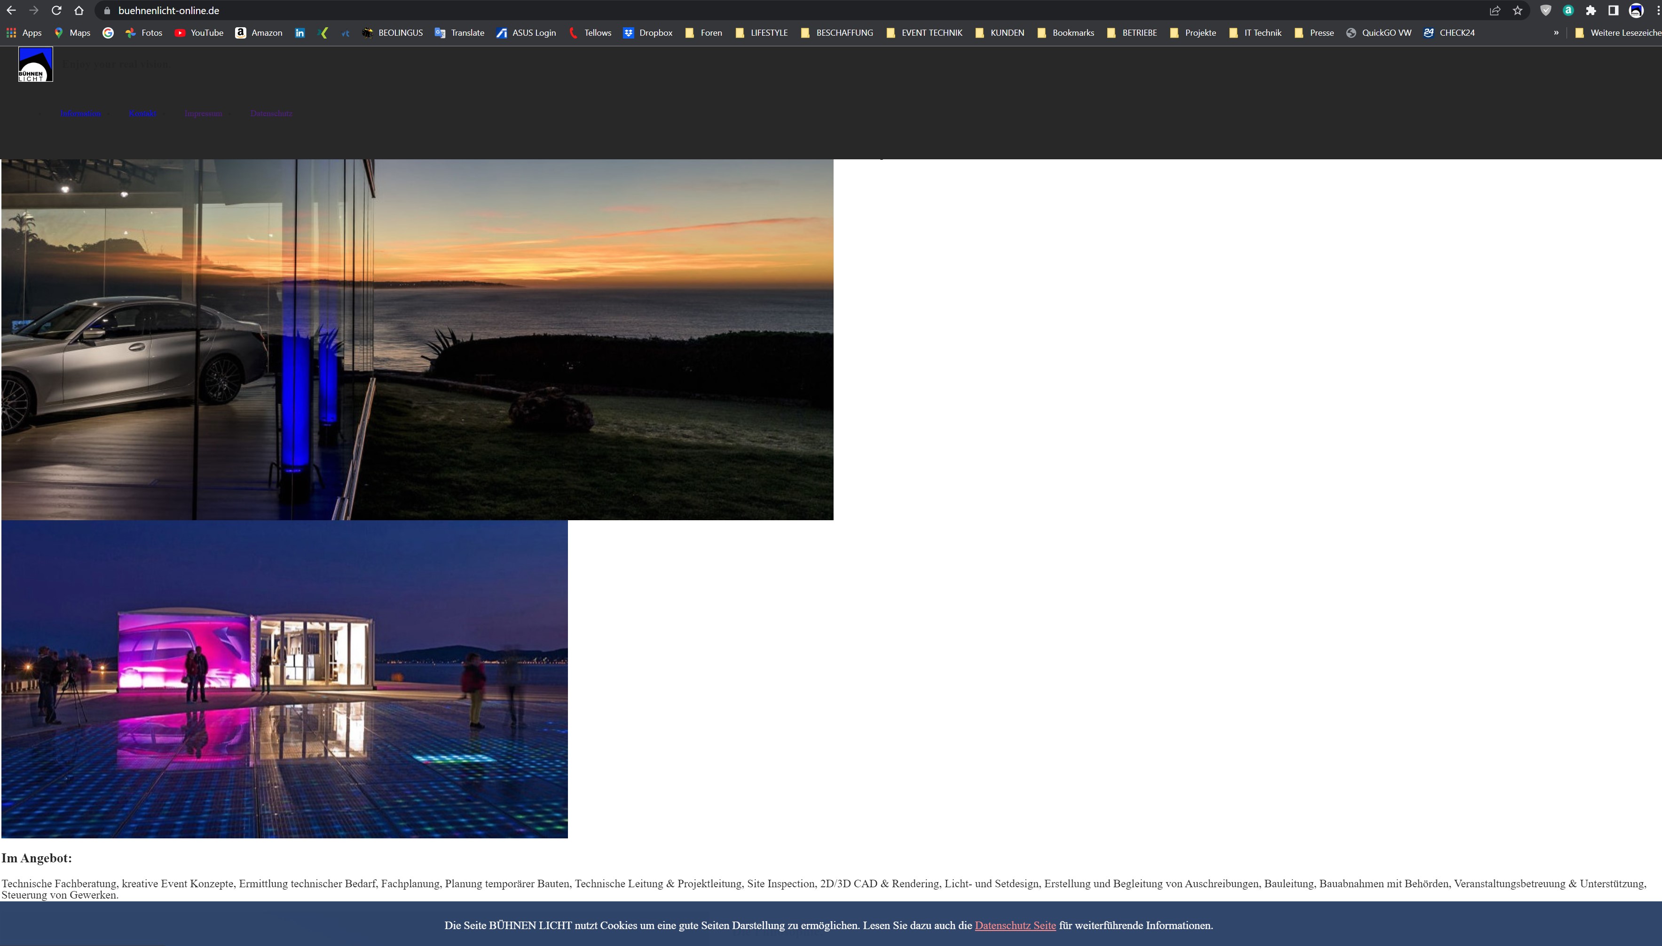The height and width of the screenshot is (946, 1662).
Task: Click the share page icon
Action: point(1494,10)
